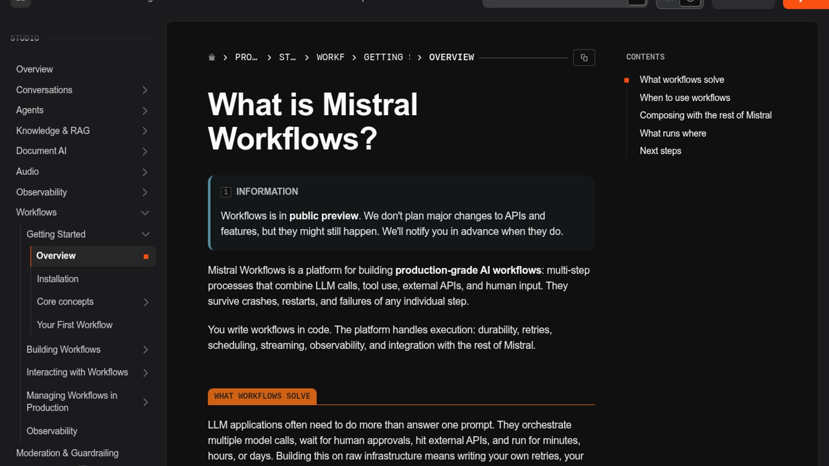Expand Core concepts submenu arrow
Screen dimensions: 829x466
146,302
